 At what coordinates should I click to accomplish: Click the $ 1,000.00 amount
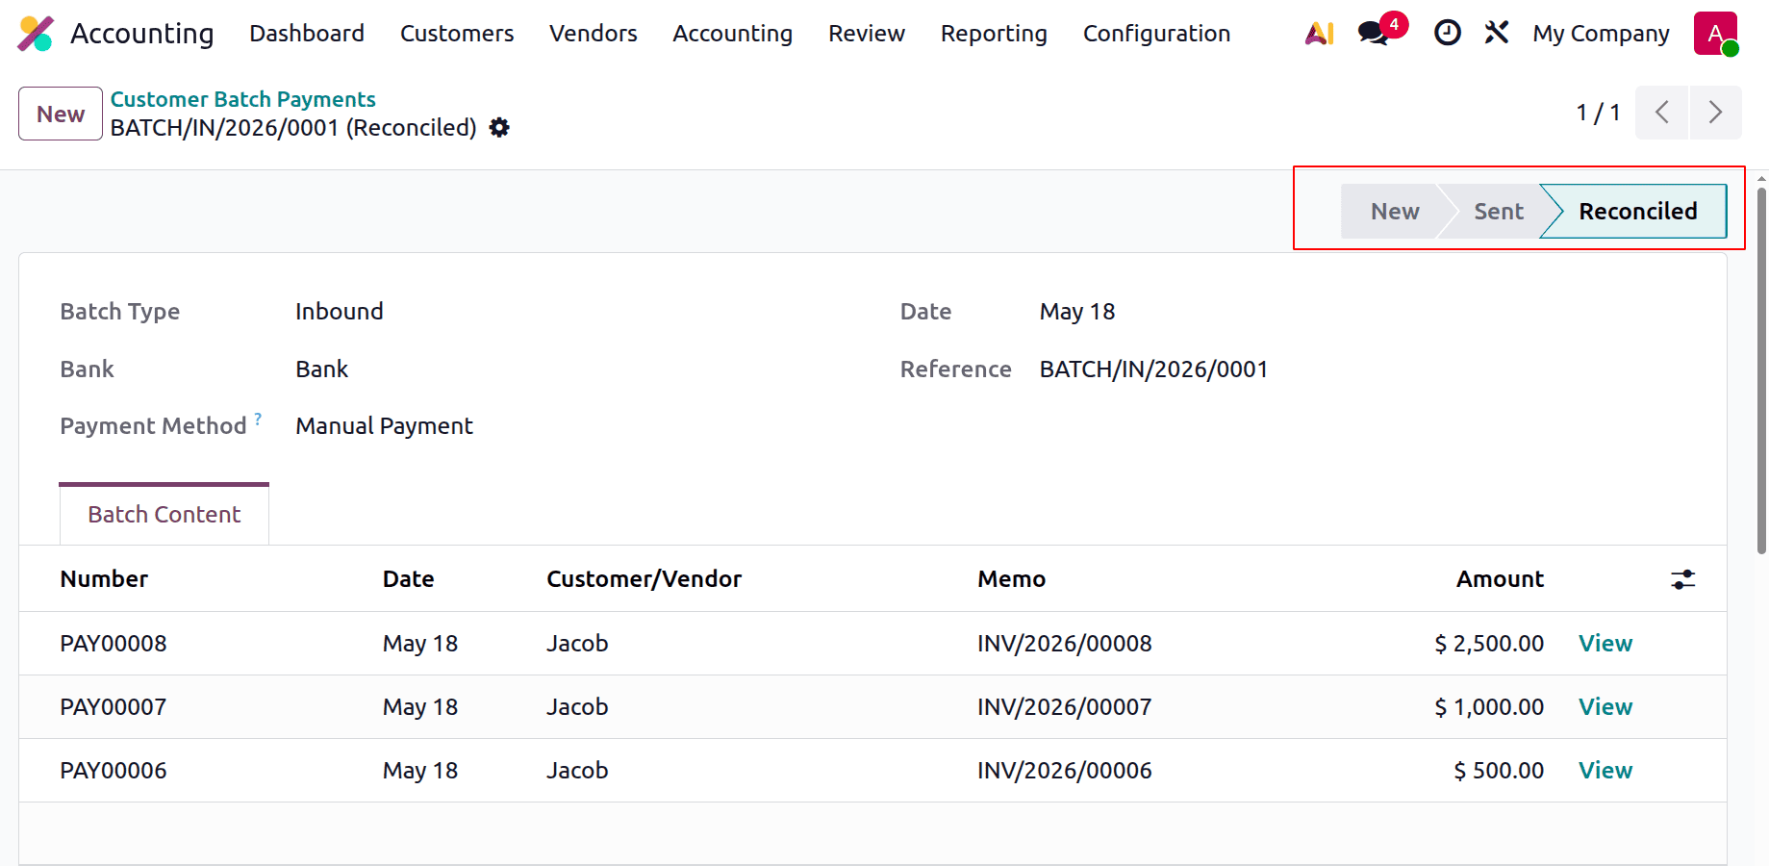coord(1489,707)
